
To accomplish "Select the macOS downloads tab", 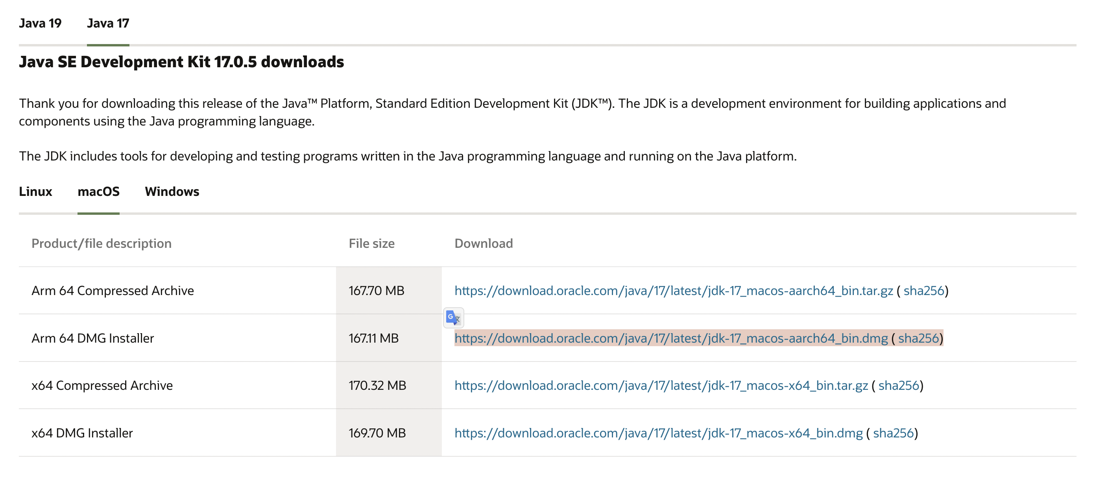I will coord(98,192).
